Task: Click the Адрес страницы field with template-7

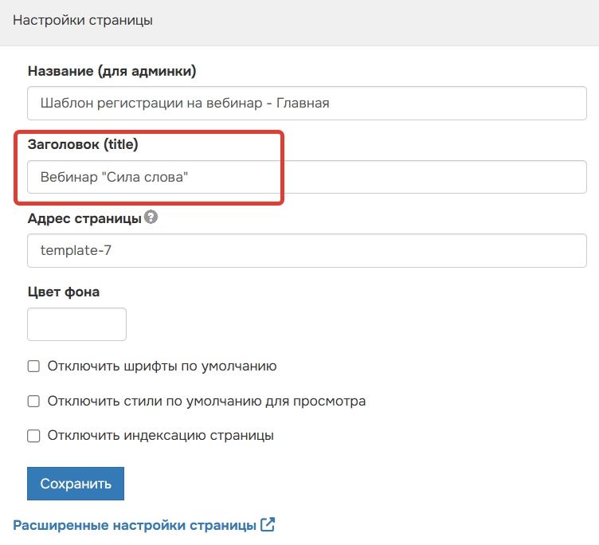Action: click(x=307, y=251)
